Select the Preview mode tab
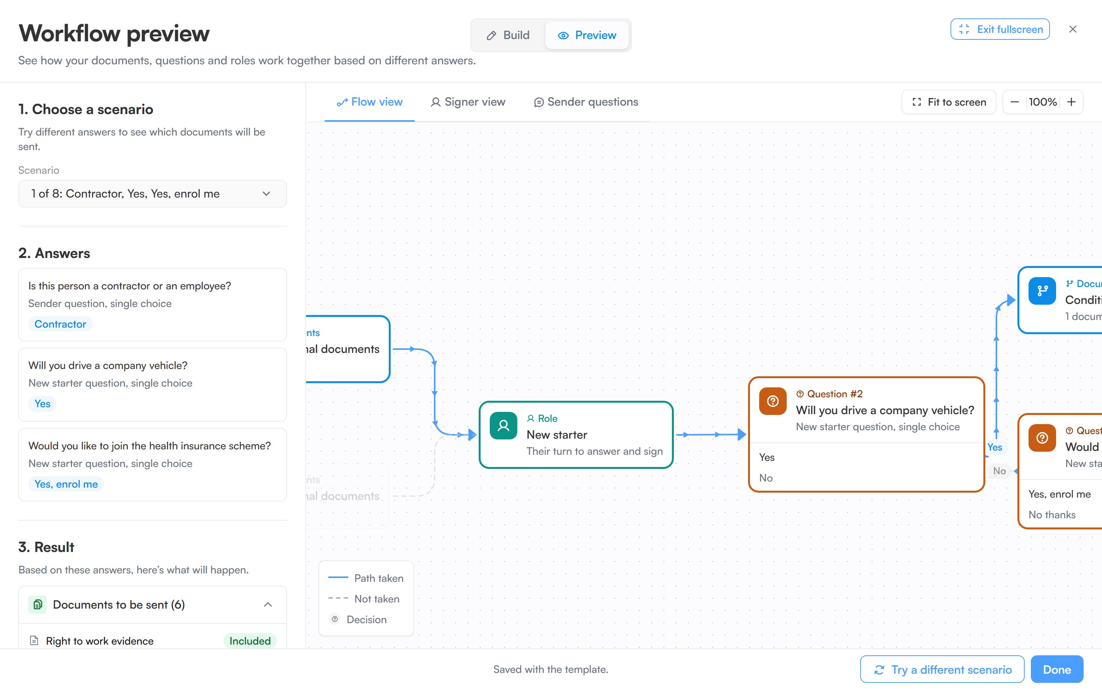1102x689 pixels. click(x=587, y=35)
